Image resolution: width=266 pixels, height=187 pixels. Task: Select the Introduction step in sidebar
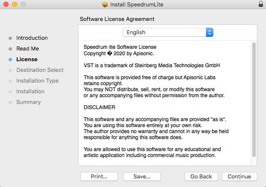coord(32,38)
